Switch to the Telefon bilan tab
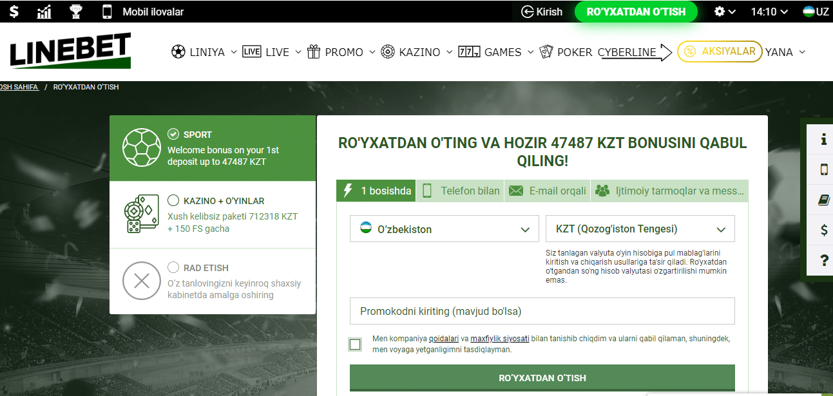 click(x=461, y=191)
